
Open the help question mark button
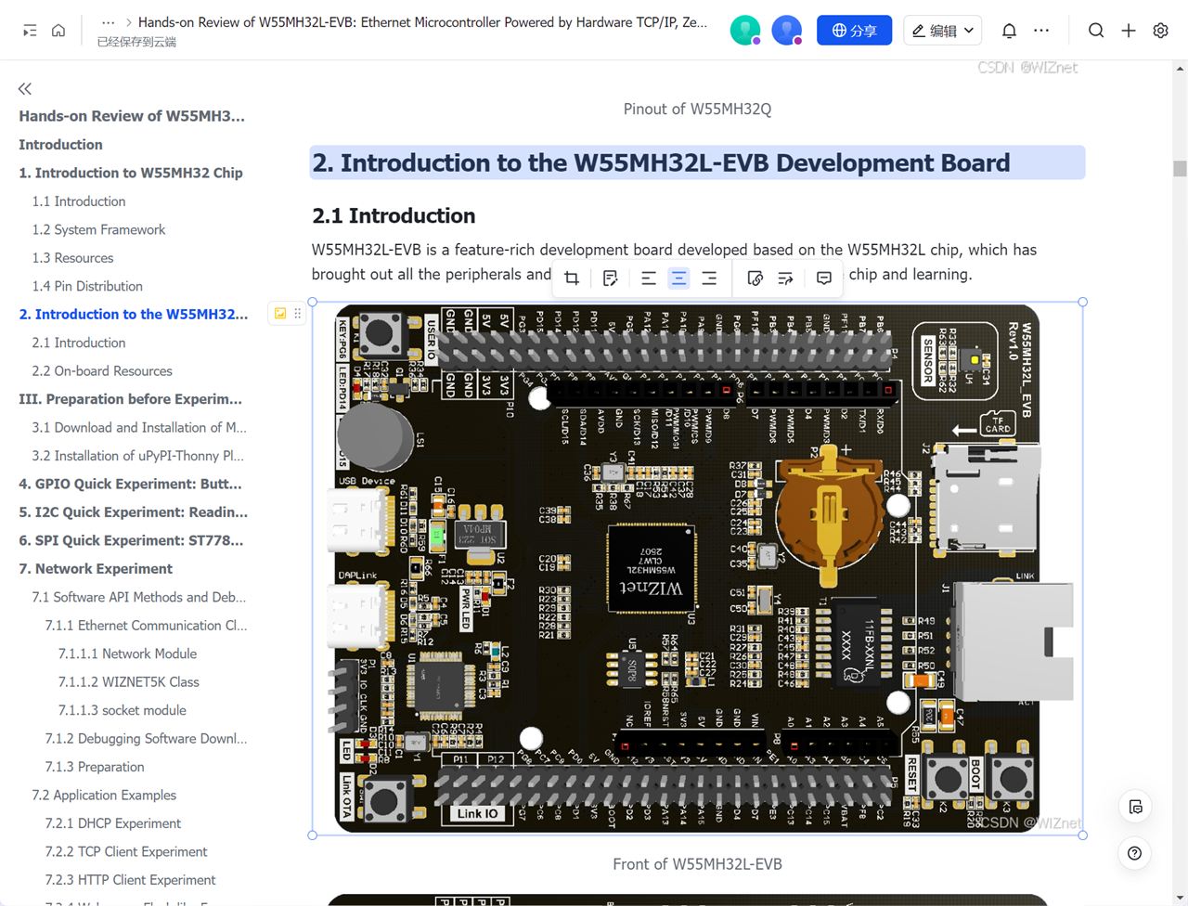(x=1134, y=853)
